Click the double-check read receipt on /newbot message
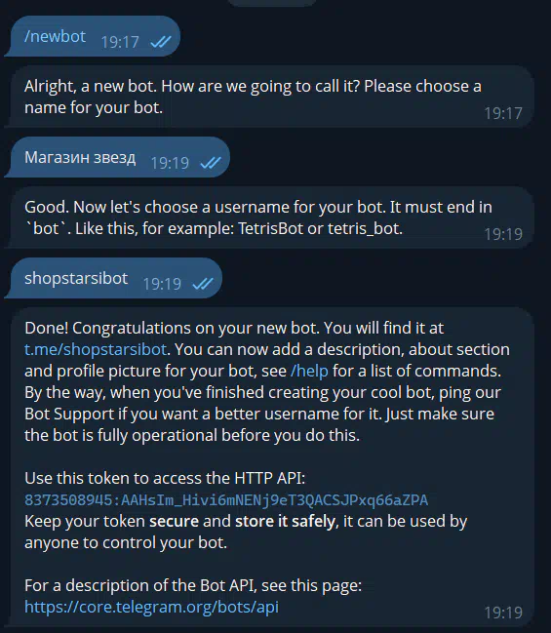Viewport: 551px width, 633px height. 161,42
